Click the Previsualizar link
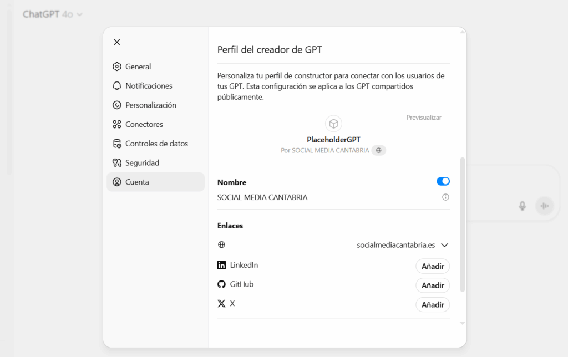This screenshot has width=568, height=357. pyautogui.click(x=423, y=118)
